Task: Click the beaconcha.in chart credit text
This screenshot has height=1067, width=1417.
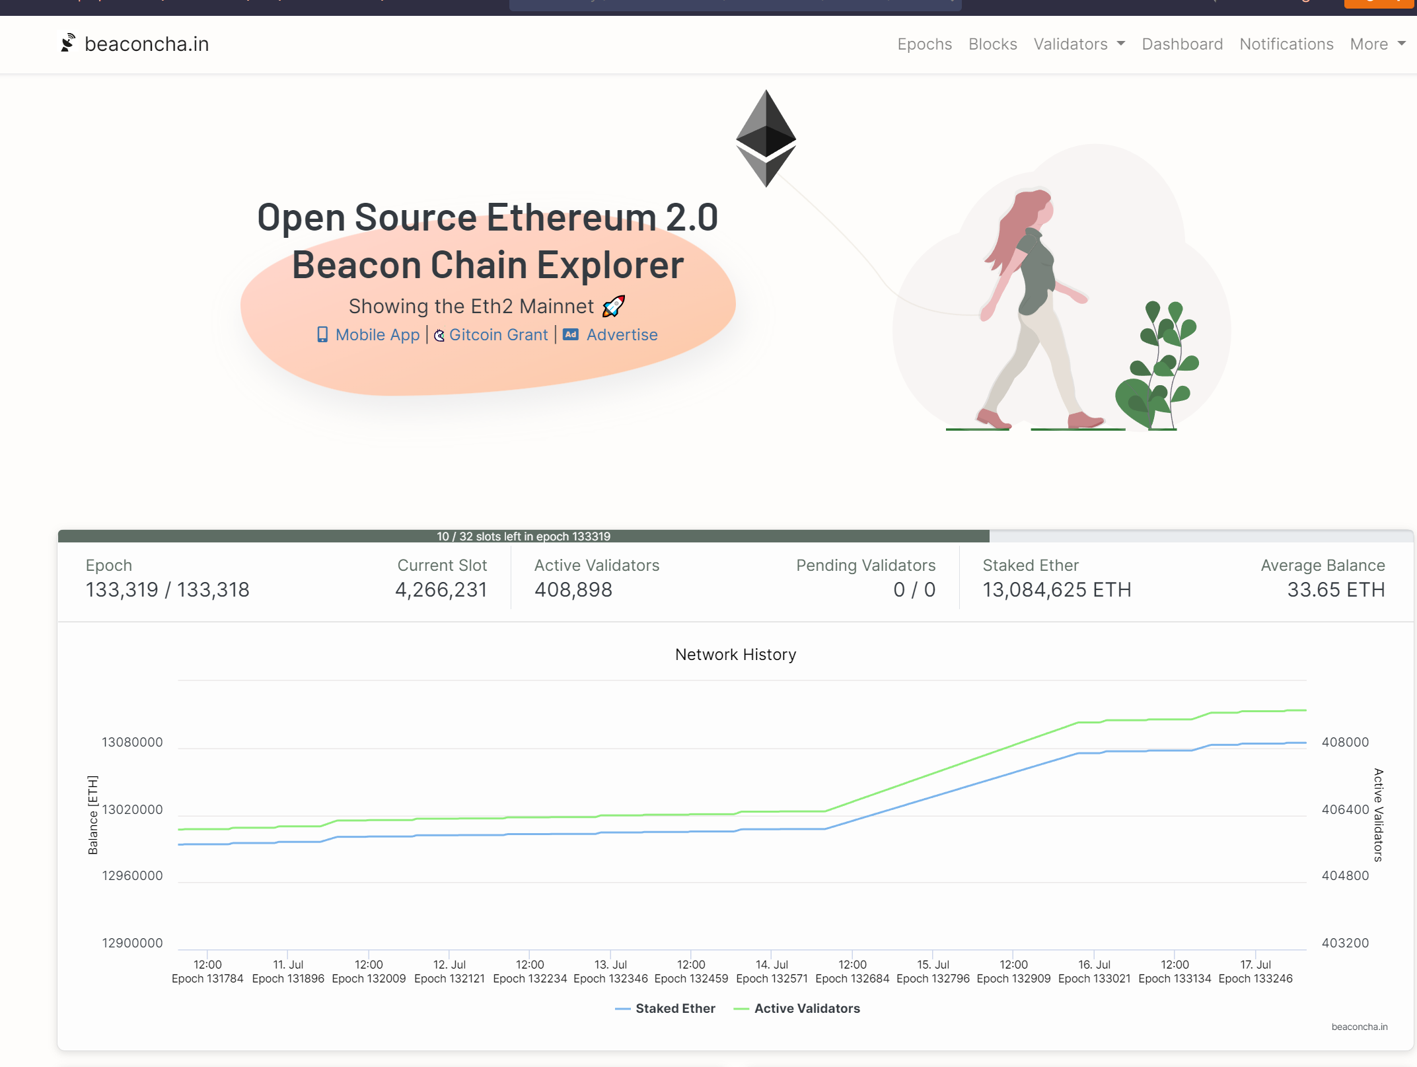Action: (x=1359, y=1027)
